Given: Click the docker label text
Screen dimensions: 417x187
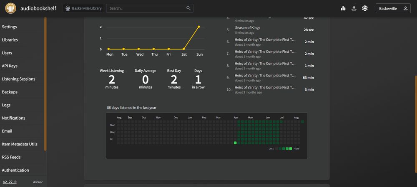Looking at the screenshot, I should pos(38,182).
